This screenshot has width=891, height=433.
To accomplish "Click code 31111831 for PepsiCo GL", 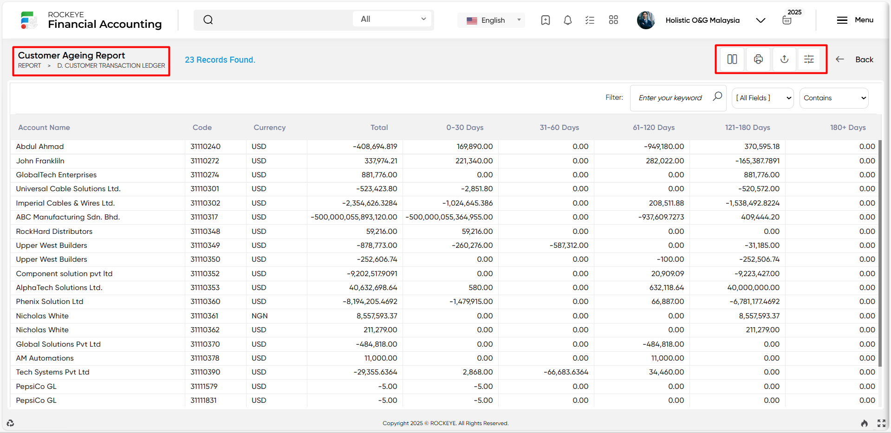I will (x=203, y=401).
